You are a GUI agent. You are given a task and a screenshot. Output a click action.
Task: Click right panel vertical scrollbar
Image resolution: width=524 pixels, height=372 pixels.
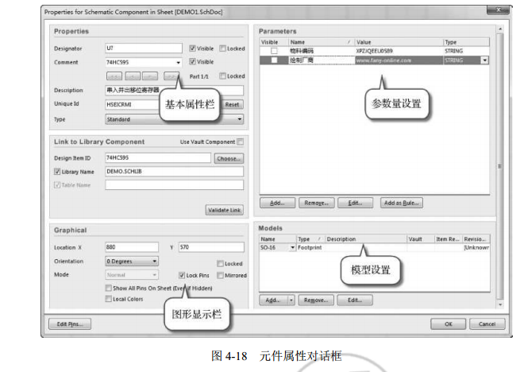(500, 166)
